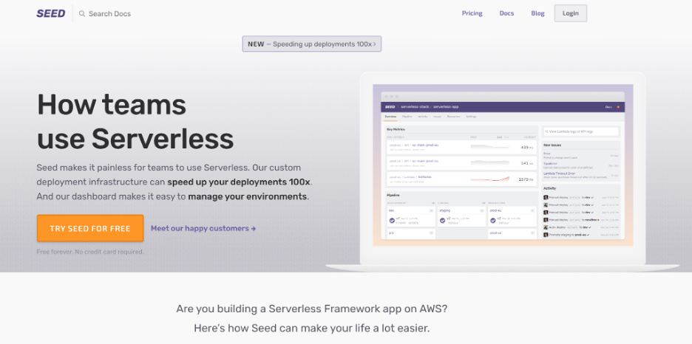Click the bold phrase 'manage your environments'
Viewport: 692px width, 344px height.
pos(247,196)
